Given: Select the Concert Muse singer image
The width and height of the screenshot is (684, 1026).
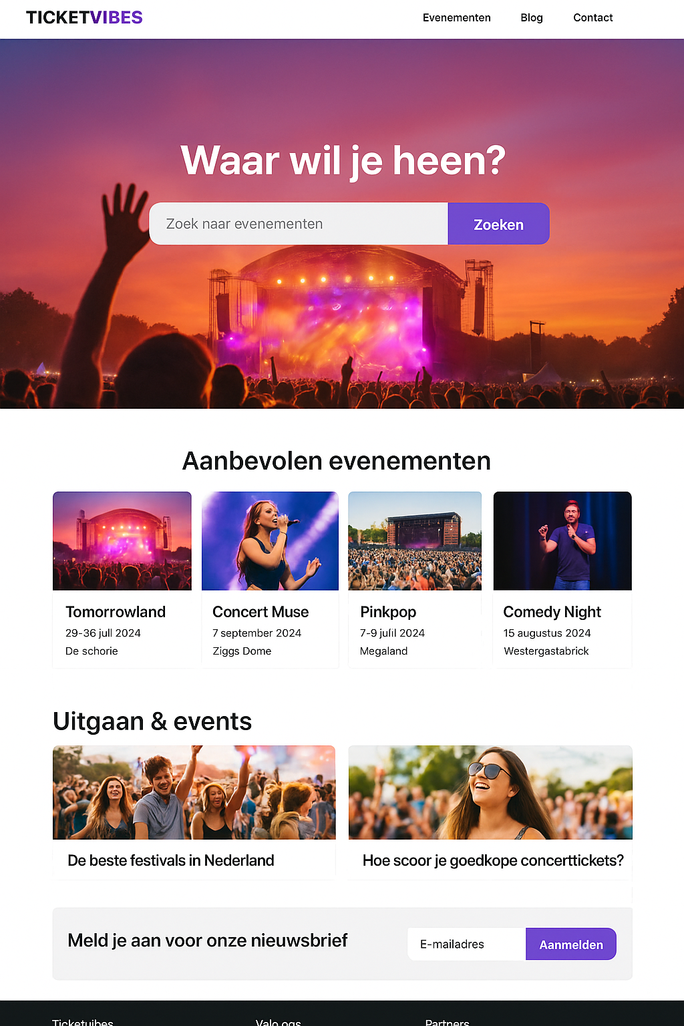Looking at the screenshot, I should (270, 541).
